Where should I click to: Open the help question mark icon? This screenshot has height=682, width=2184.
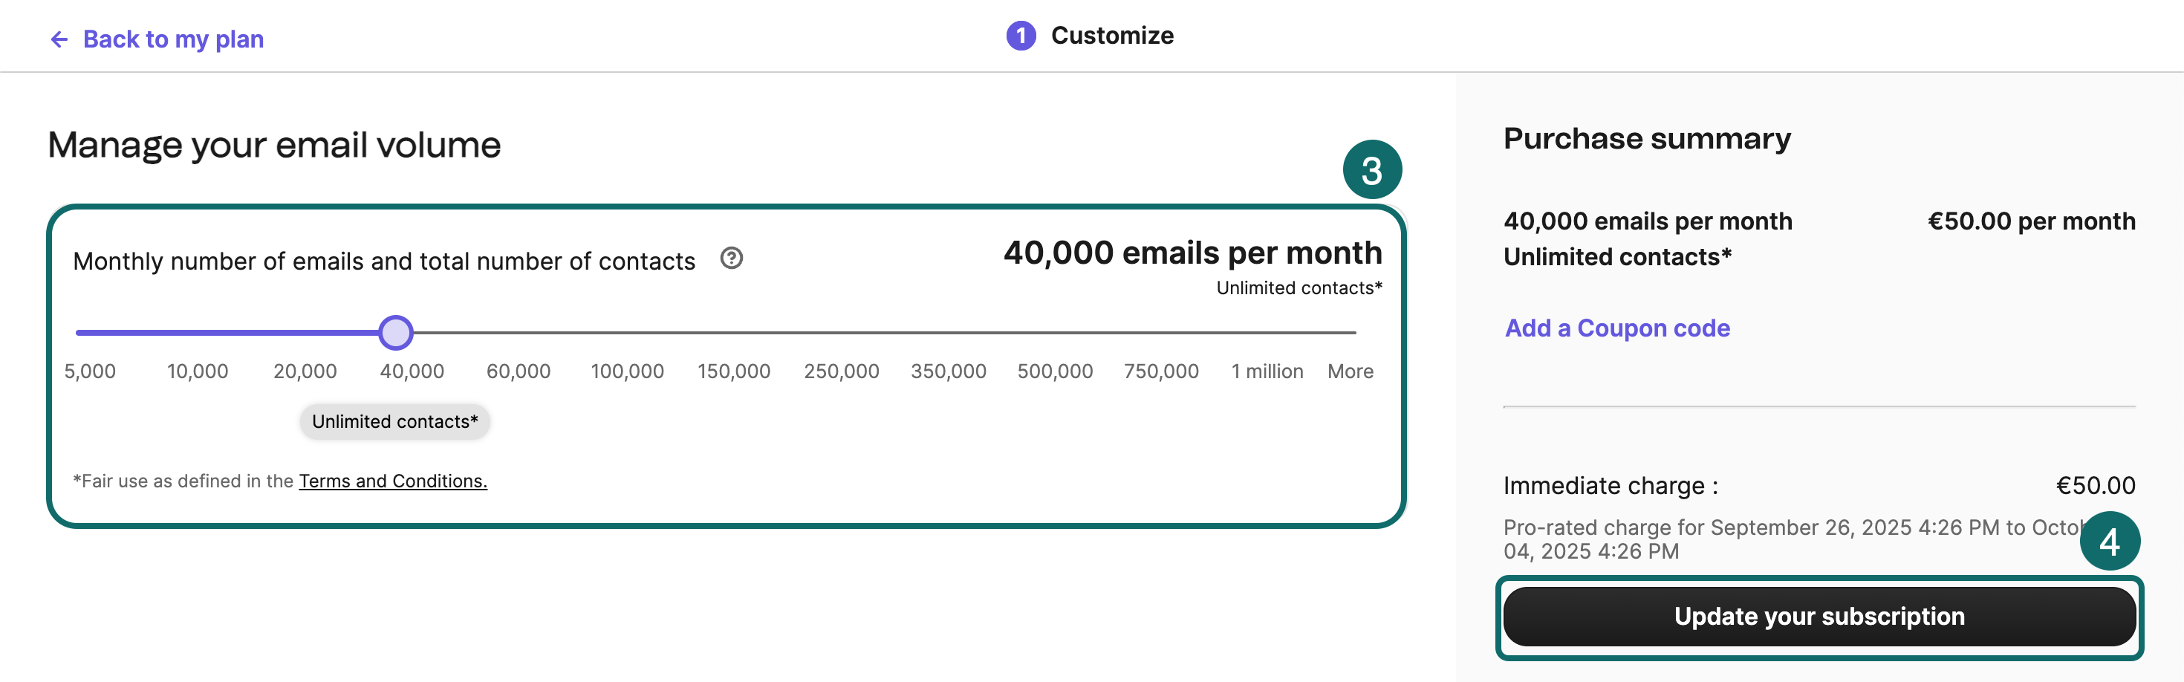tap(731, 259)
